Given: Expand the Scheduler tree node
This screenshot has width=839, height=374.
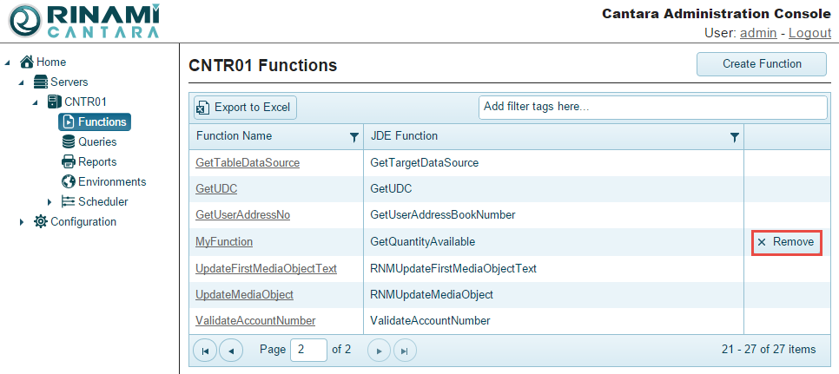Looking at the screenshot, I should (x=50, y=202).
